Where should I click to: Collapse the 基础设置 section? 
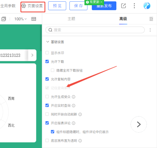click(x=48, y=42)
